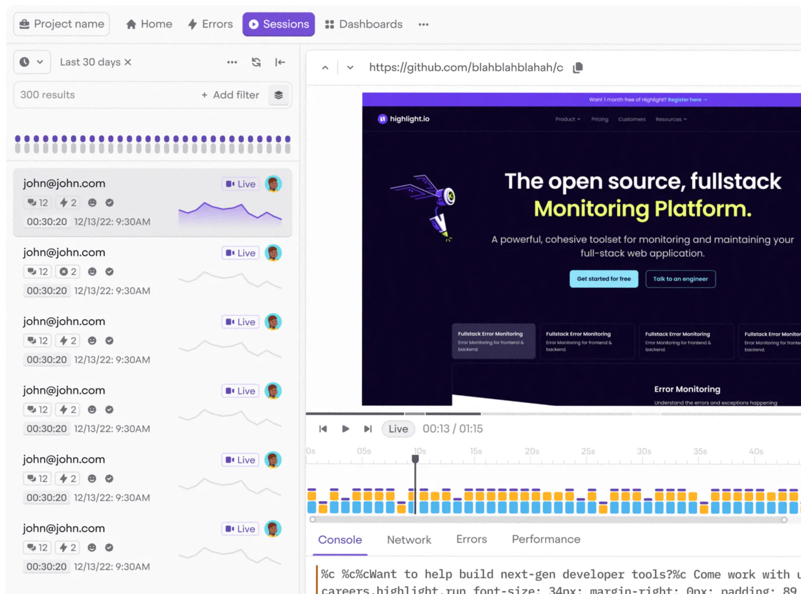This screenshot has height=594, width=801.
Task: Click the layers icon beside Add filter
Action: [279, 95]
